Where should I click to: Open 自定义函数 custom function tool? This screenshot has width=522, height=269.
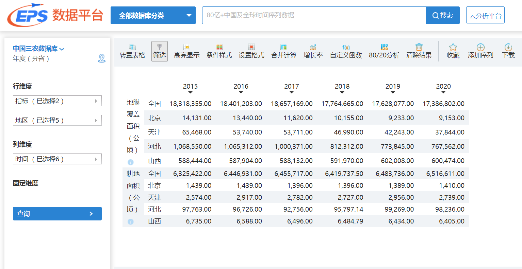click(x=346, y=48)
